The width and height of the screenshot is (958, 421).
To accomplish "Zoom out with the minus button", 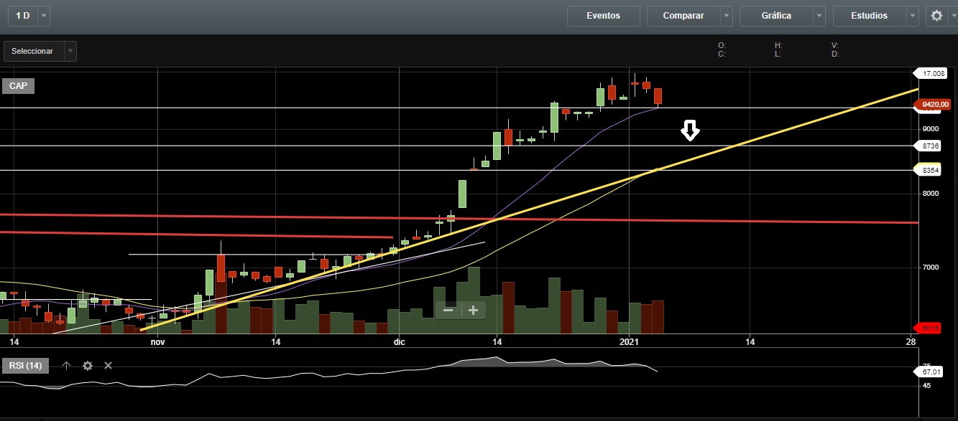I will click(448, 310).
